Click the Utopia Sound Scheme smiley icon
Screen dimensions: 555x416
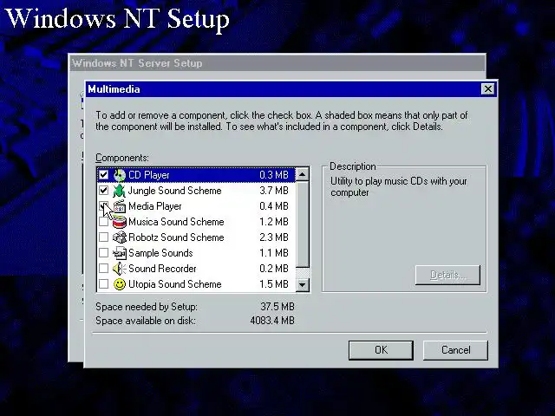click(120, 284)
